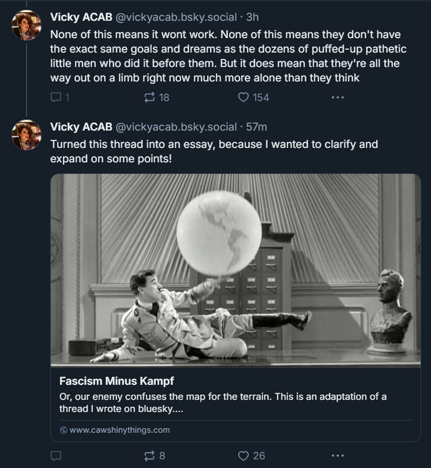Click reply icon on the essay post

coord(56,456)
